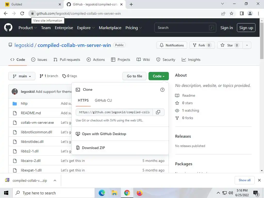Open Firefox from taskbar
The height and width of the screenshot is (198, 264).
tap(139, 193)
